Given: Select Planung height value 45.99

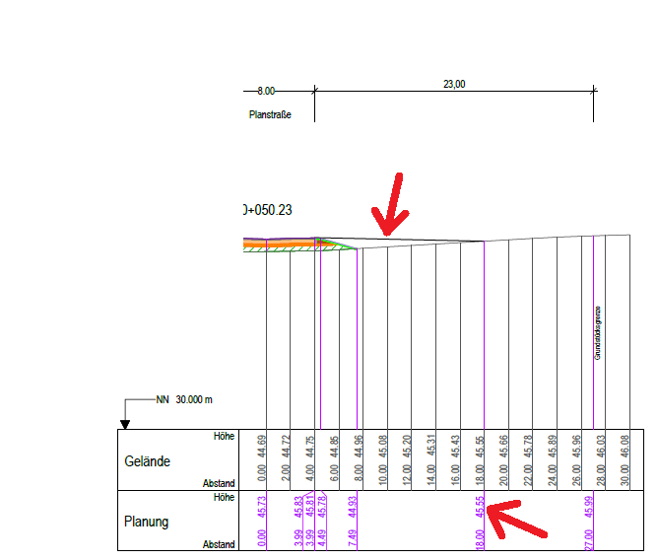Looking at the screenshot, I should [x=590, y=506].
